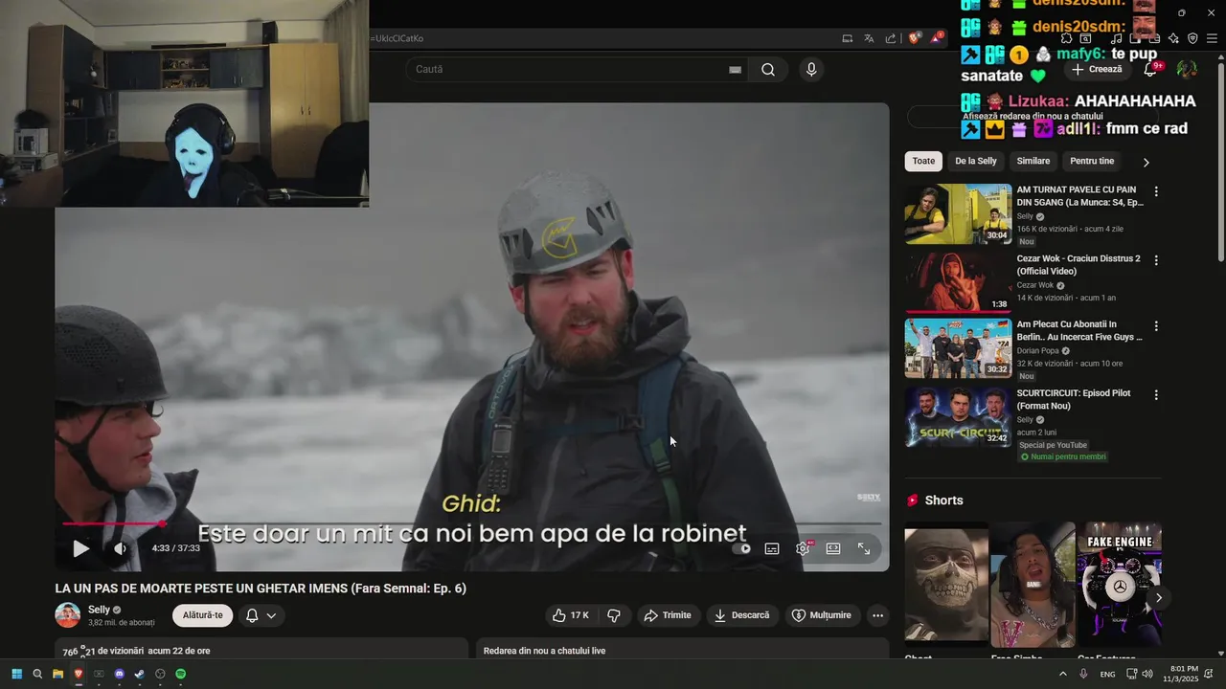Send a Mulțumire tip

click(821, 615)
